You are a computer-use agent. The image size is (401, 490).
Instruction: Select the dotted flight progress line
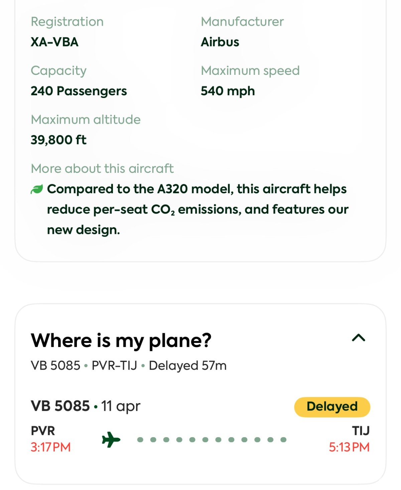tap(212, 440)
